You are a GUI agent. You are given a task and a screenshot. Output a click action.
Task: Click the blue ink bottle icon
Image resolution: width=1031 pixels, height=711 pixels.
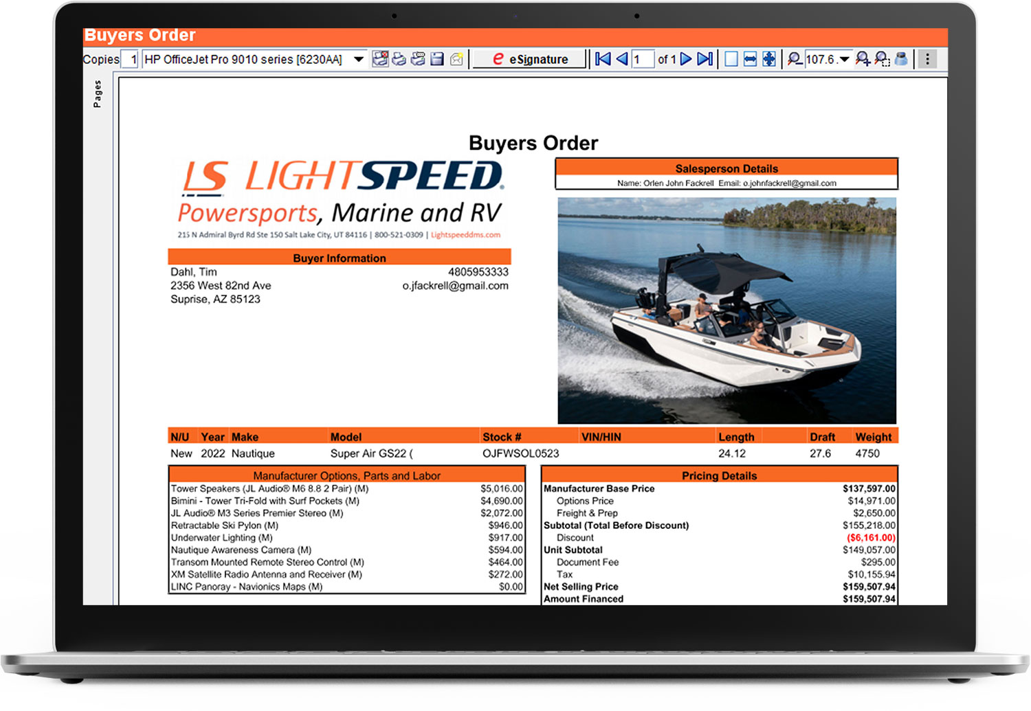(901, 59)
